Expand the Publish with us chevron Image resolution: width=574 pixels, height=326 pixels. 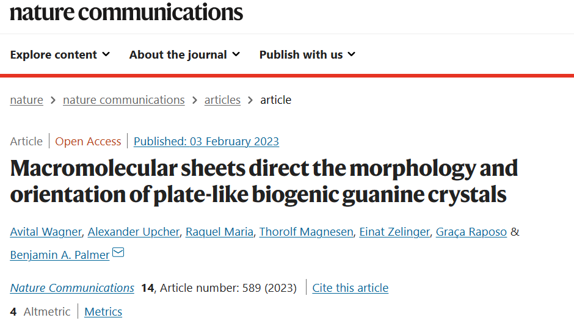tap(352, 54)
